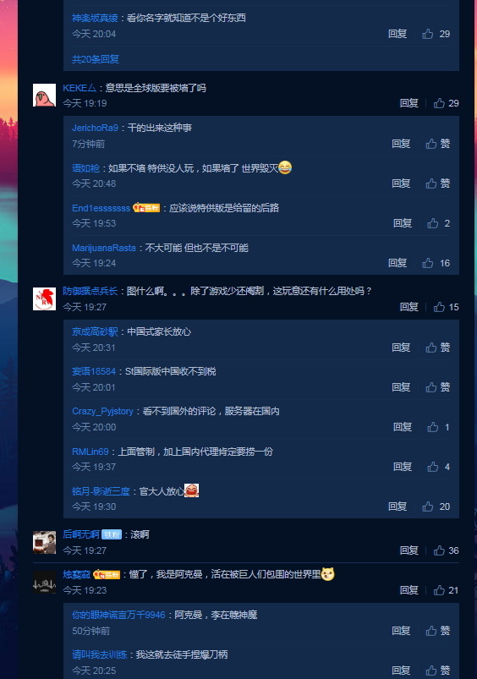Open 妄语18584's user profile
This screenshot has width=477, height=679.
click(94, 371)
